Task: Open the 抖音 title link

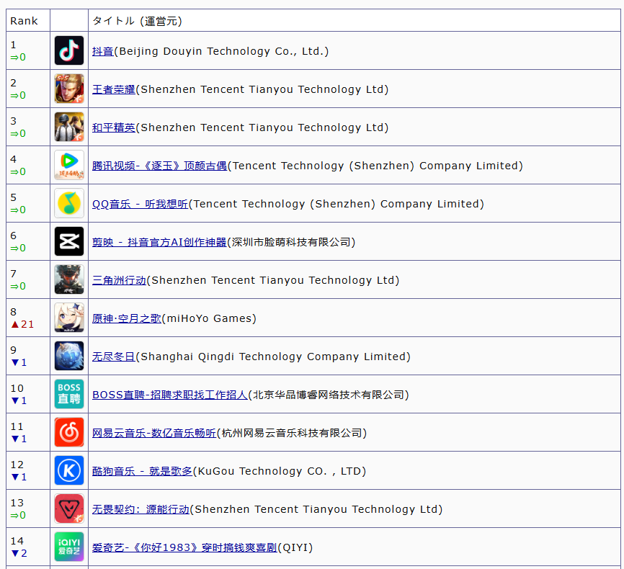Action: 103,51
